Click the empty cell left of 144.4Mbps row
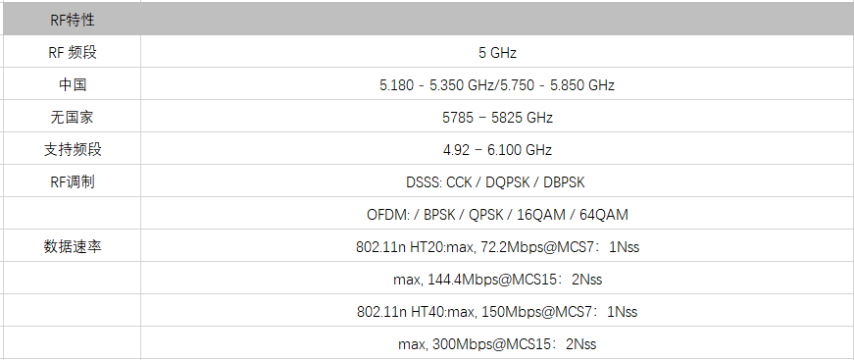 pos(73,279)
